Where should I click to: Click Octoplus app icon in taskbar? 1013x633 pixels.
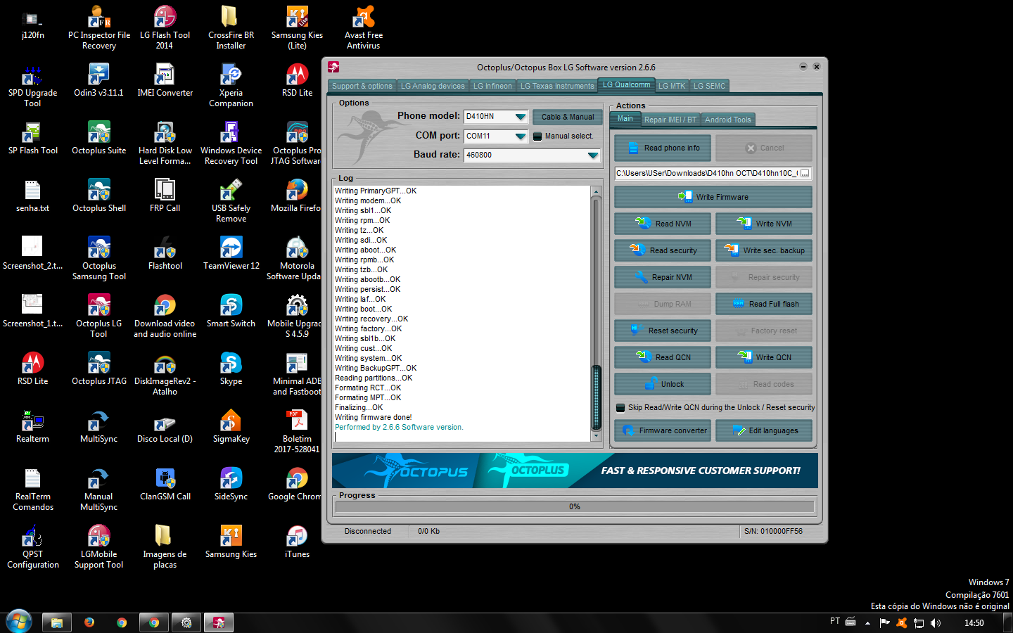(218, 622)
